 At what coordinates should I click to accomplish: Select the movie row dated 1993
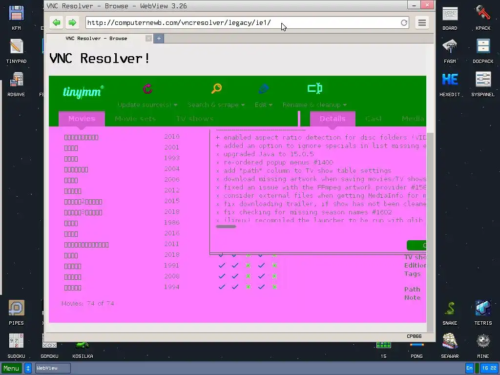pyautogui.click(x=122, y=159)
